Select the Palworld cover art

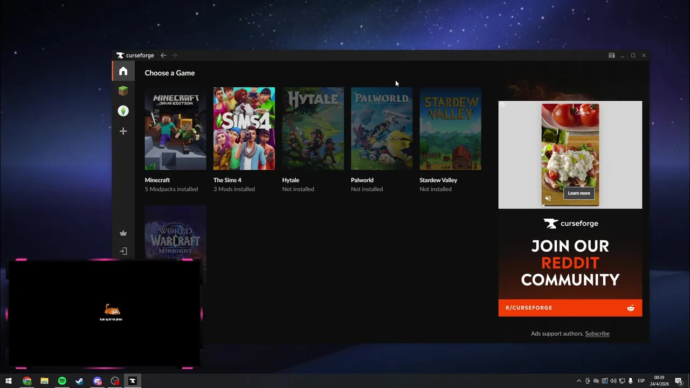pos(382,129)
